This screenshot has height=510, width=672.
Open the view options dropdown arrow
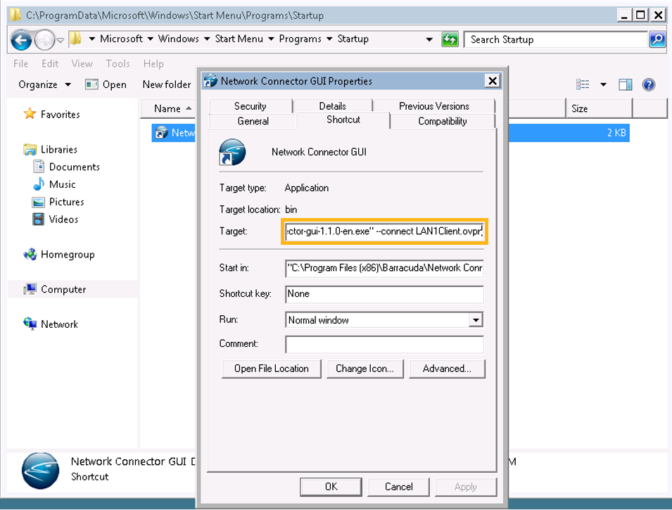[x=603, y=84]
